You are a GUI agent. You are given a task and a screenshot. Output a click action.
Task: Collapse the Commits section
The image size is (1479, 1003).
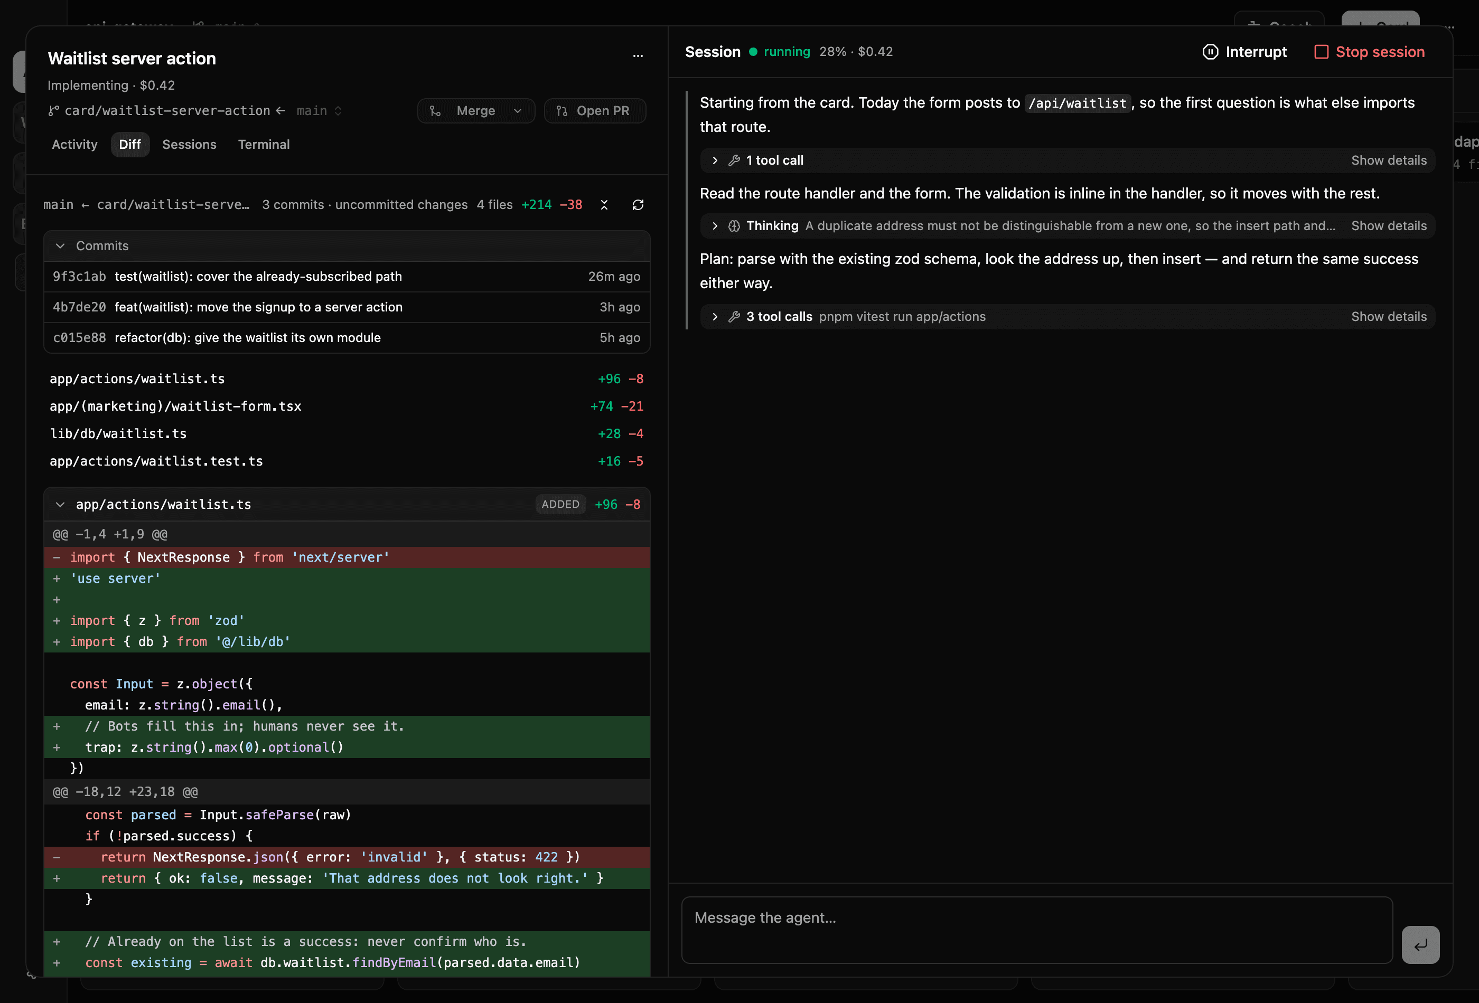(60, 246)
